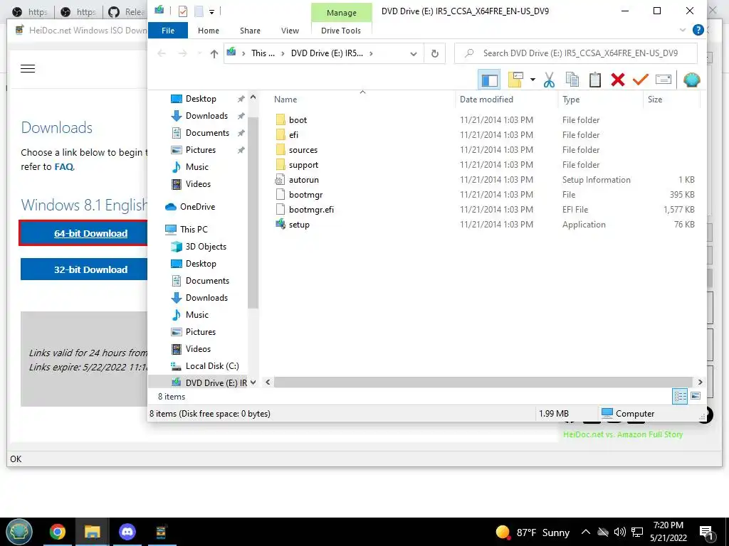
Task: Toggle the navigation pane toolbar button
Action: pyautogui.click(x=489, y=80)
